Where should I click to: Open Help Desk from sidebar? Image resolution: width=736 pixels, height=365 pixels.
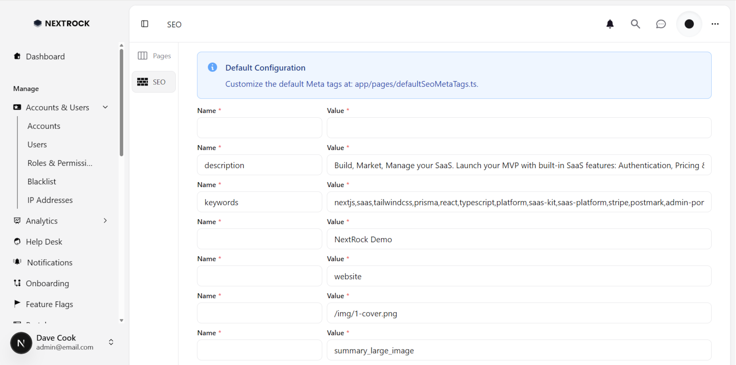pyautogui.click(x=44, y=242)
